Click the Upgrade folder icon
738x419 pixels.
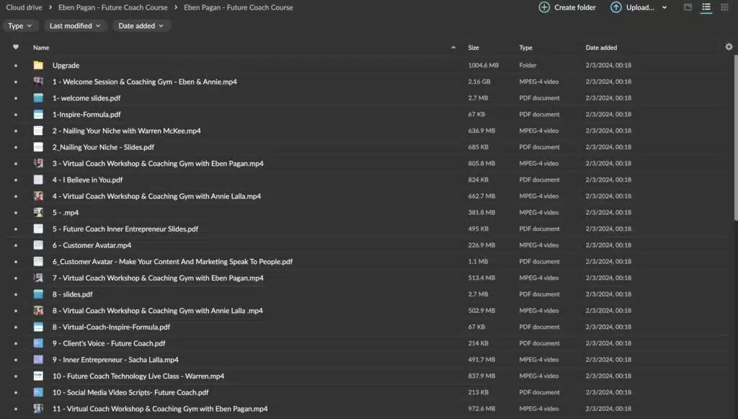click(38, 66)
